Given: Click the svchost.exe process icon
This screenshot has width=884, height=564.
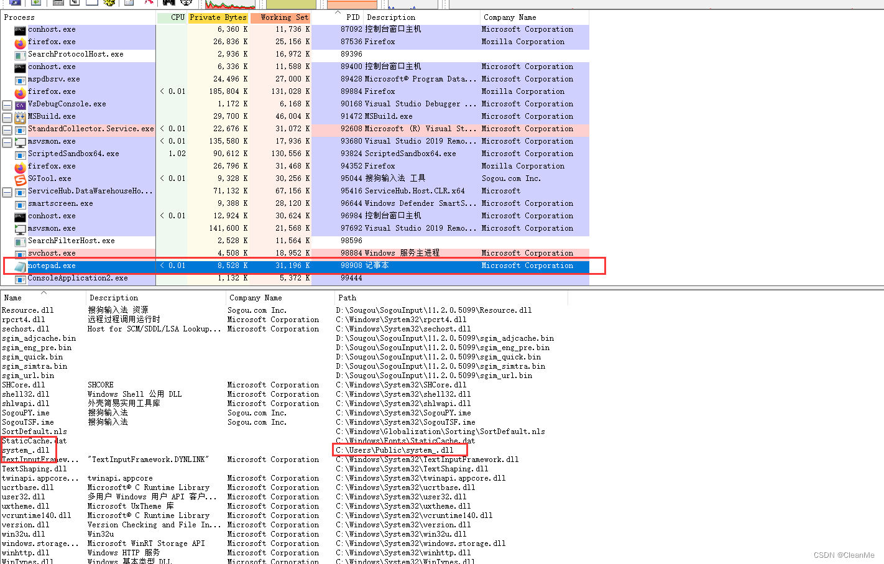Looking at the screenshot, I should (x=20, y=254).
